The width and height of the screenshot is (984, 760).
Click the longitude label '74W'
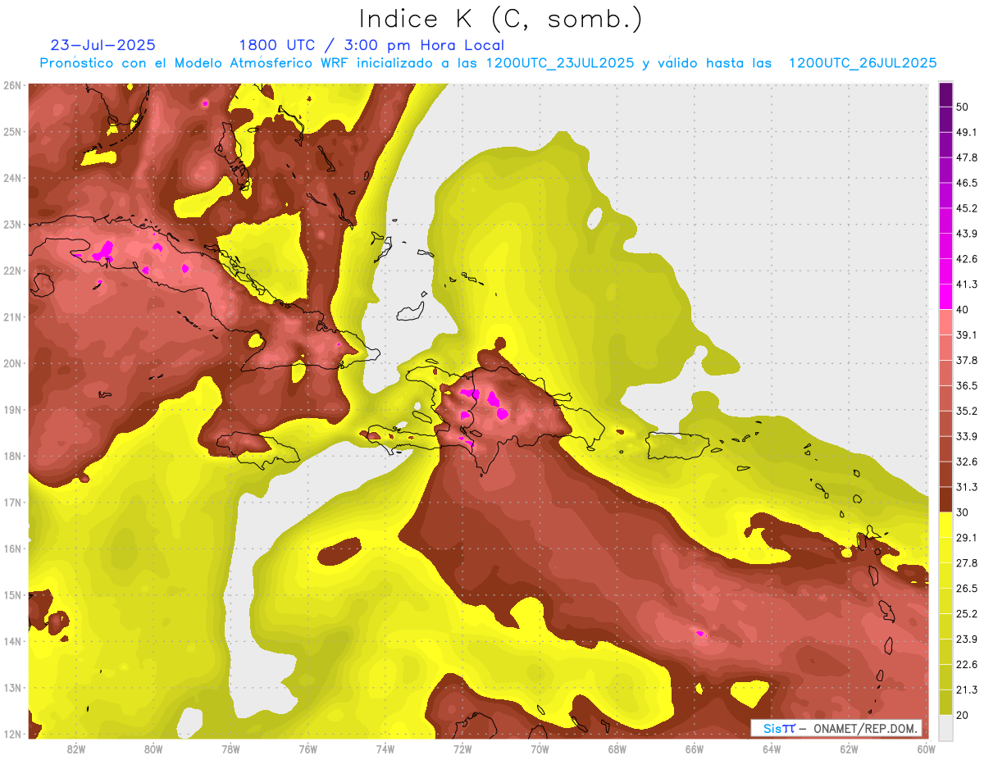pyautogui.click(x=385, y=749)
